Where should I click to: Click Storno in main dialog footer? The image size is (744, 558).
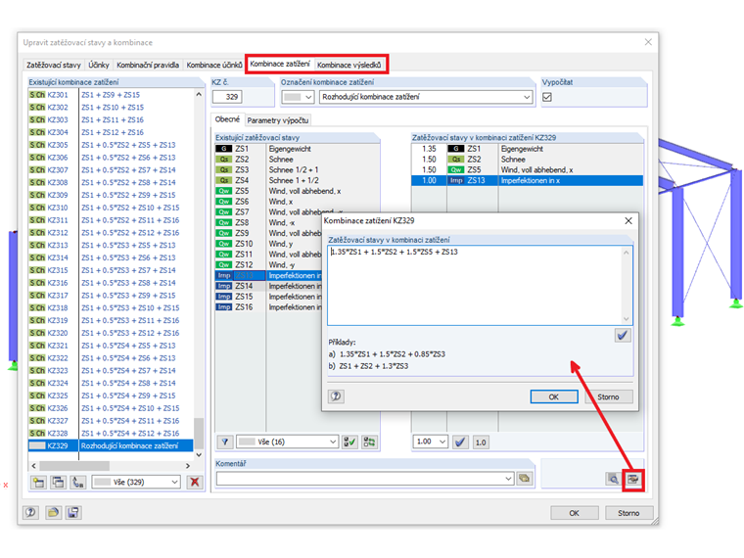[628, 513]
